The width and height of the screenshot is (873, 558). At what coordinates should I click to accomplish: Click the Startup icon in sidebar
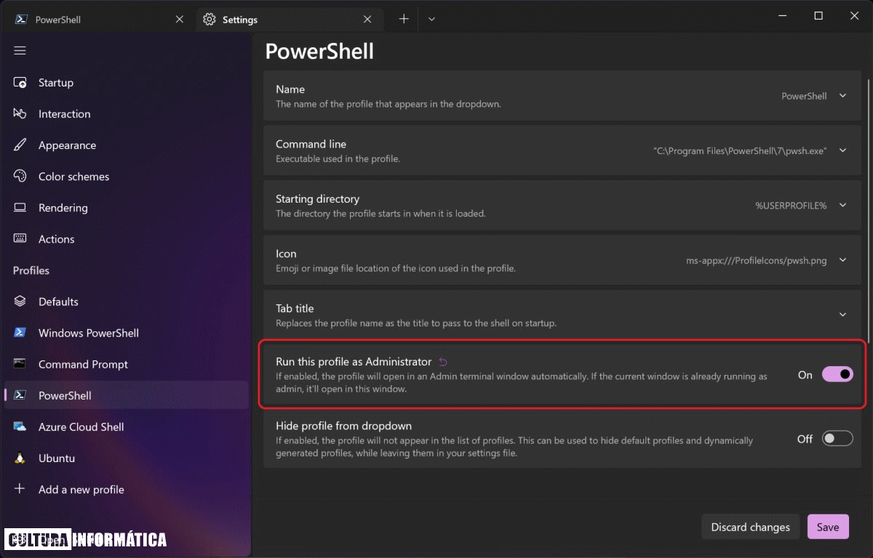coord(20,83)
